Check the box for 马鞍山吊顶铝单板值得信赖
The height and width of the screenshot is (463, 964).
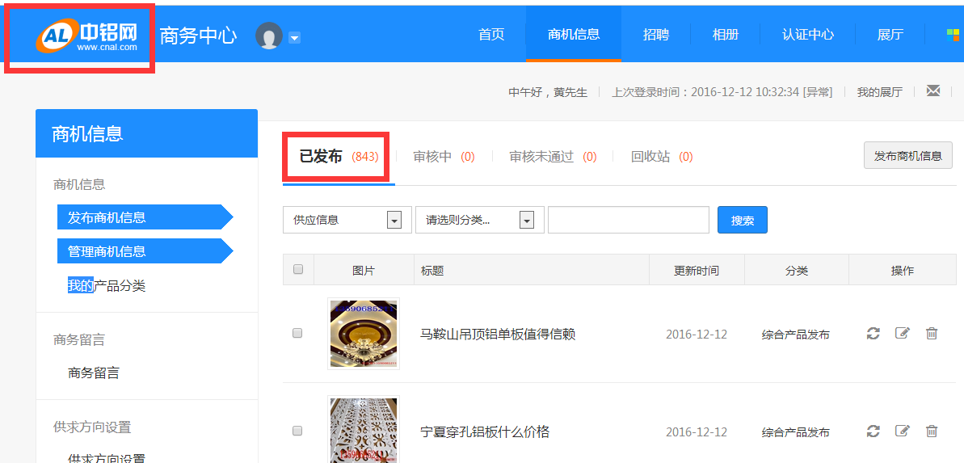point(297,333)
